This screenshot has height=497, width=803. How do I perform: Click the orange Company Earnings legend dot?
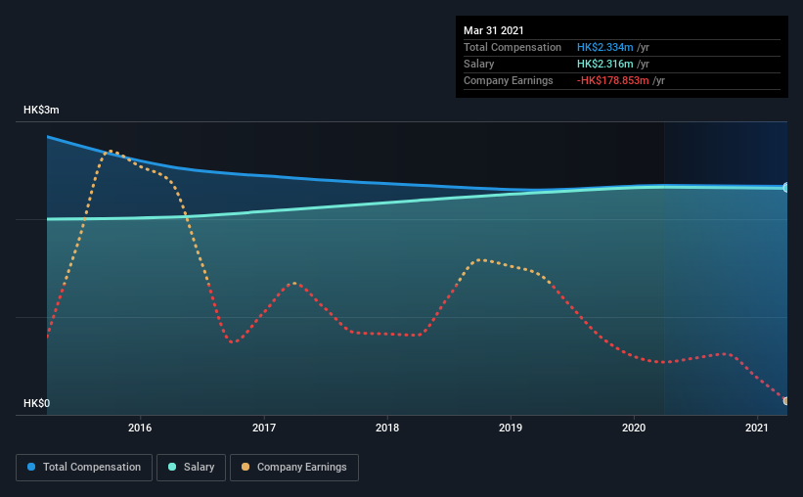tap(245, 467)
